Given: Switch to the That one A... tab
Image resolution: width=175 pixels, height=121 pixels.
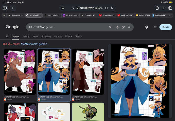Looking at the screenshot, I should pos(107,15).
